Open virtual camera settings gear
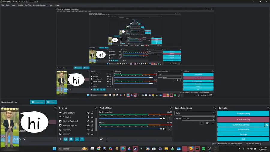Viewport: 270px width, 152px height. click(x=267, y=125)
